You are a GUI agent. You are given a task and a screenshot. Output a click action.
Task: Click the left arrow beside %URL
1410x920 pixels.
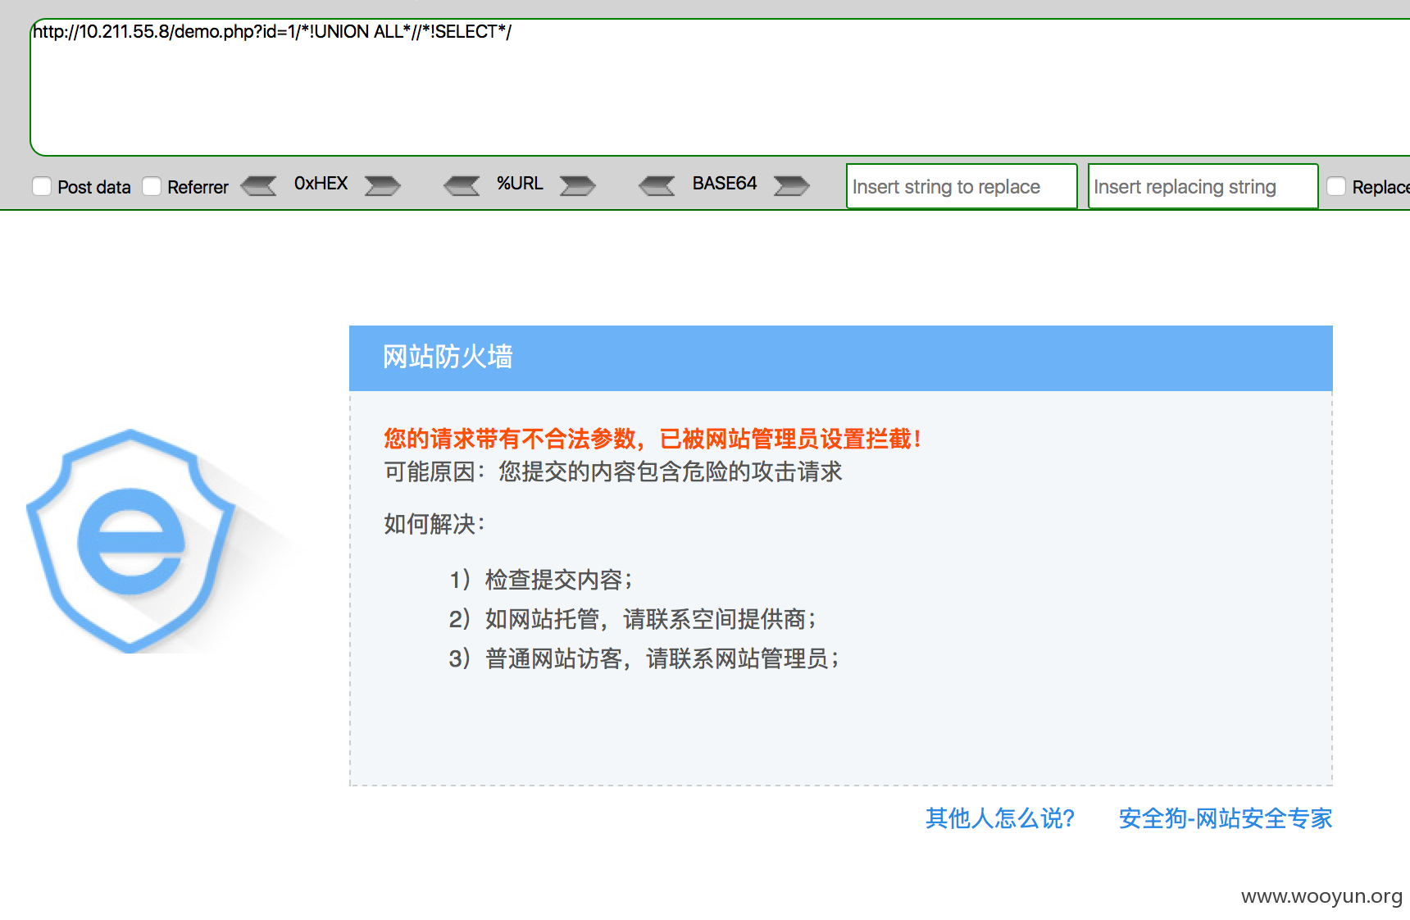pyautogui.click(x=462, y=185)
